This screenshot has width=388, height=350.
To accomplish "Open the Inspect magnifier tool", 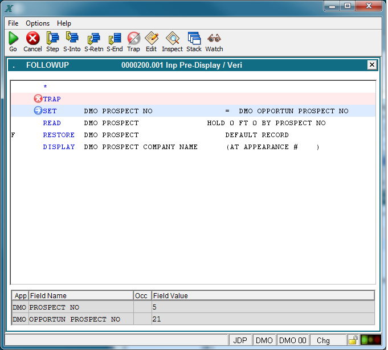I will pyautogui.click(x=172, y=38).
